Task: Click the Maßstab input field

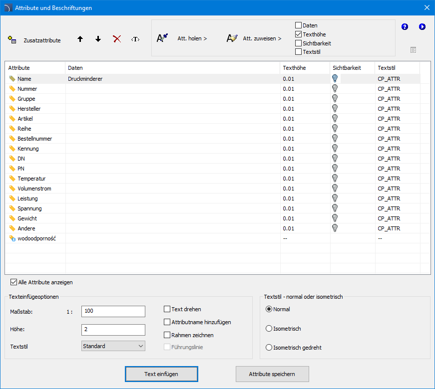Action: 113,311
